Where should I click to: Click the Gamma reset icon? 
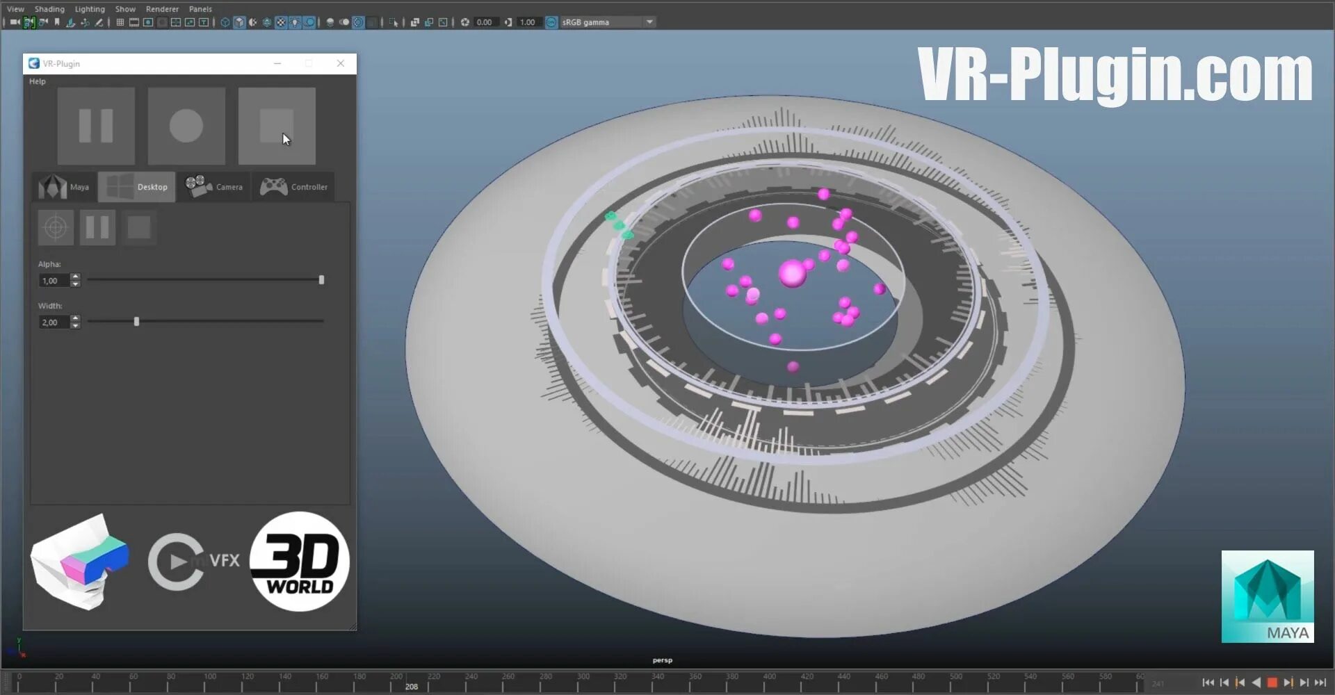[x=508, y=22]
